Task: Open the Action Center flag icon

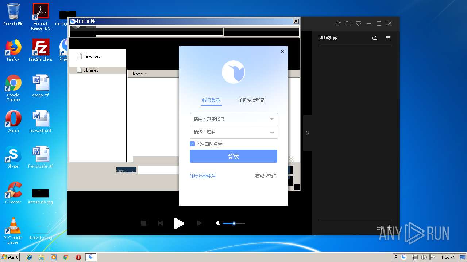Action: click(433, 257)
